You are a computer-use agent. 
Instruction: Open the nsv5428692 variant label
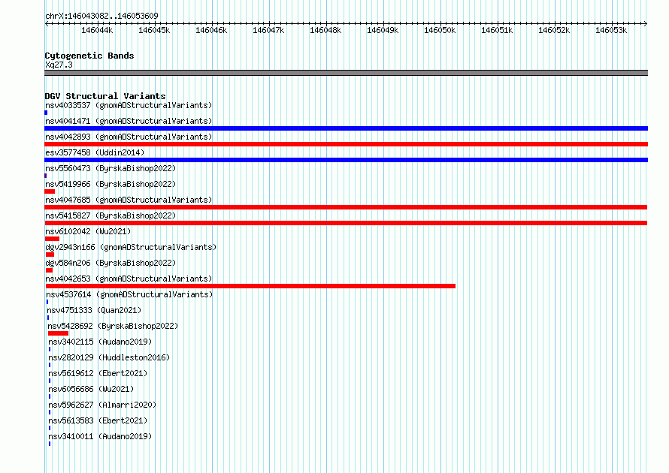pos(113,326)
